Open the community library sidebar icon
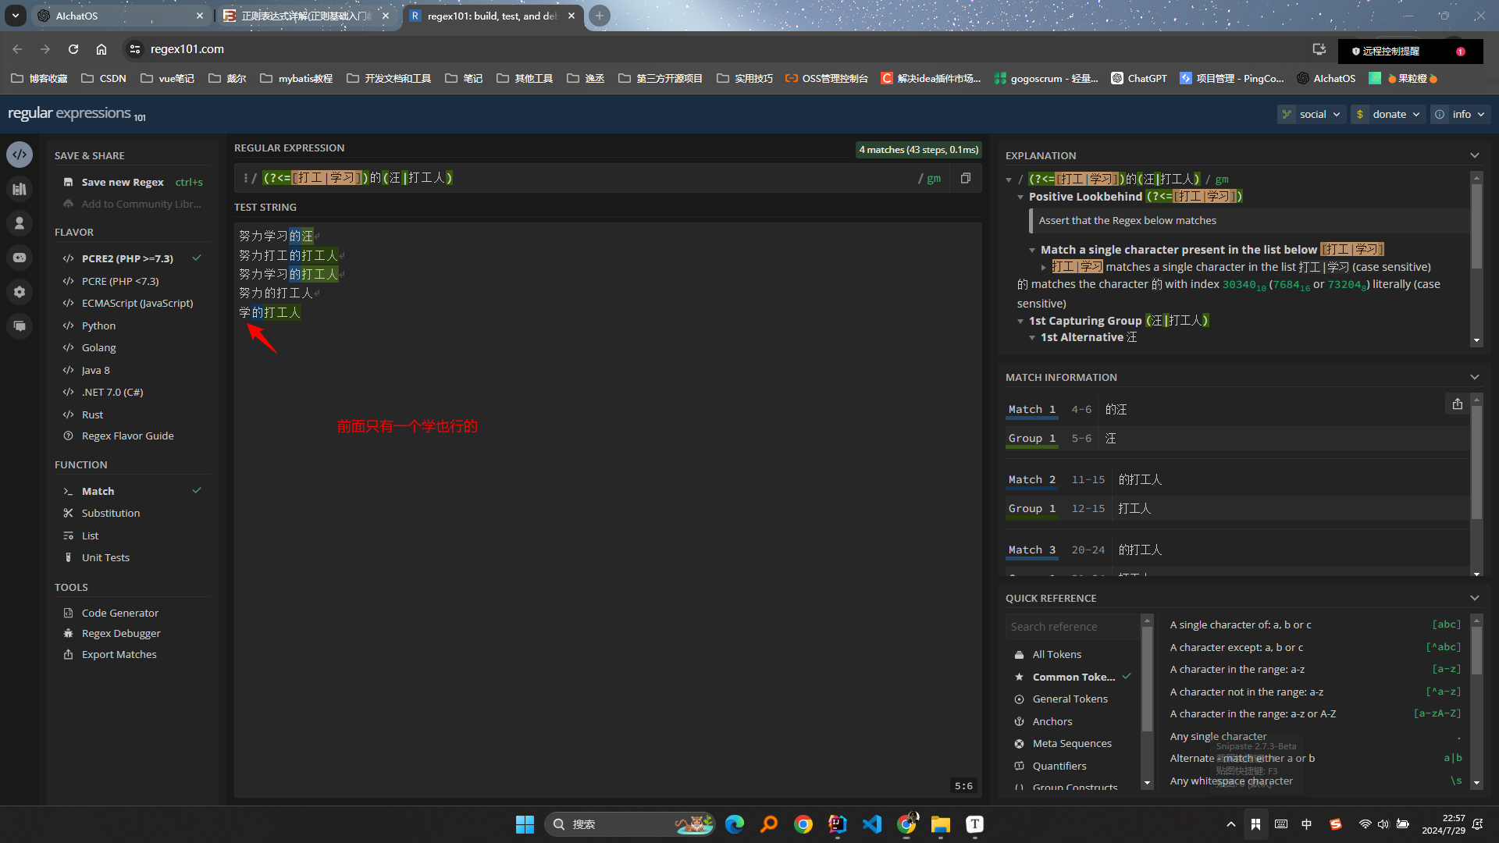The height and width of the screenshot is (843, 1499). [x=20, y=189]
